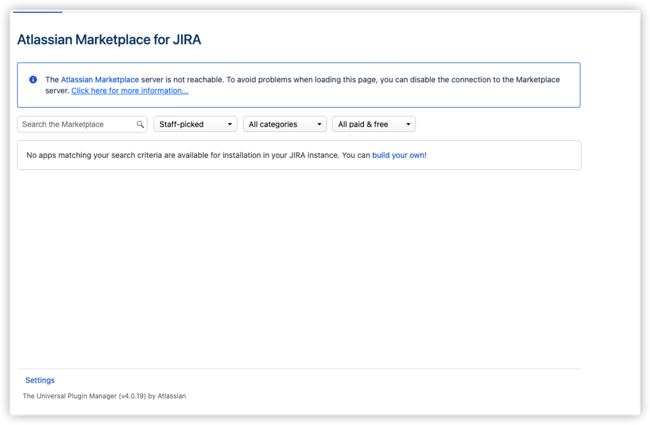Click the No apps matching message text
The height and width of the screenshot is (425, 650).
[x=226, y=155]
